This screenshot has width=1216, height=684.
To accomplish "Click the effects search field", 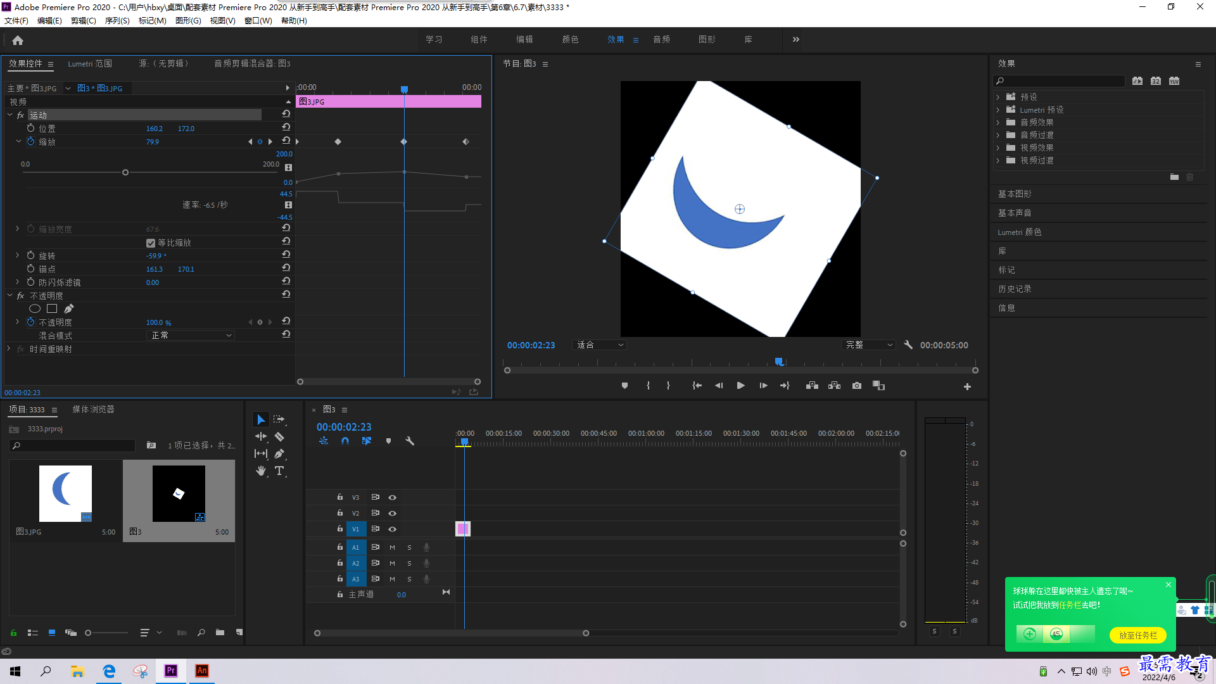I will [1060, 80].
